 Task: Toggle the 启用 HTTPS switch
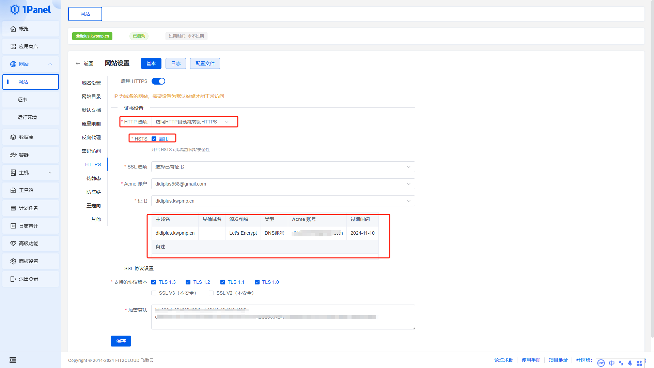click(158, 81)
